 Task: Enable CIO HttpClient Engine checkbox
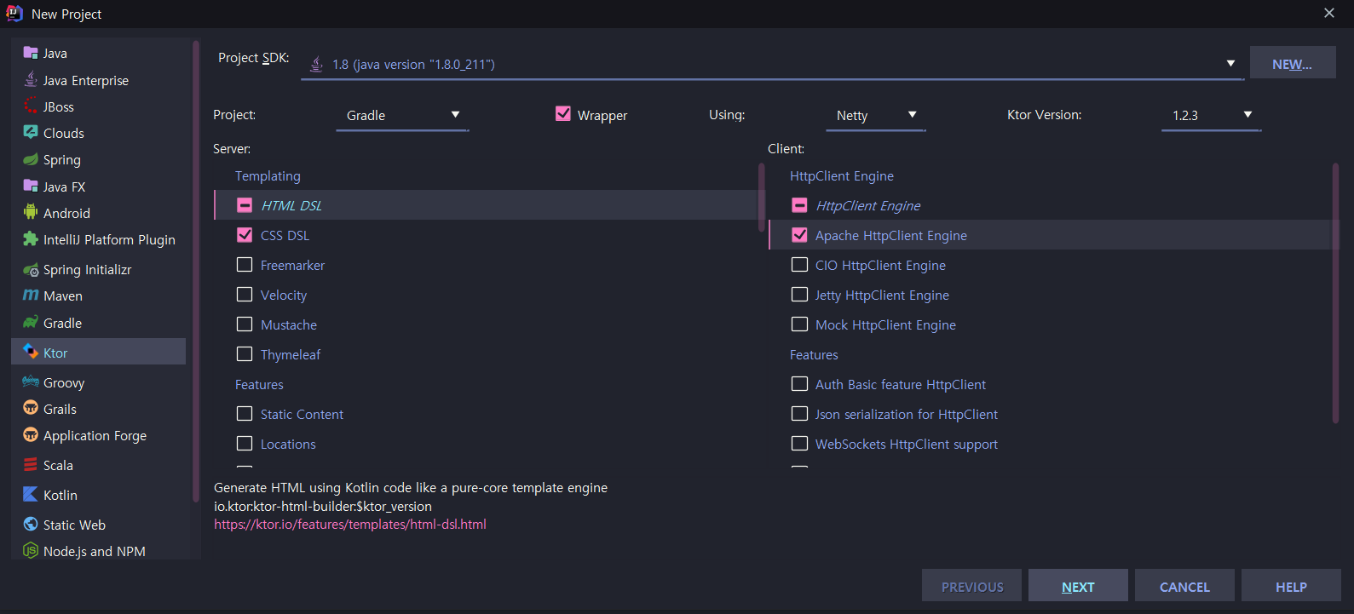pos(799,265)
